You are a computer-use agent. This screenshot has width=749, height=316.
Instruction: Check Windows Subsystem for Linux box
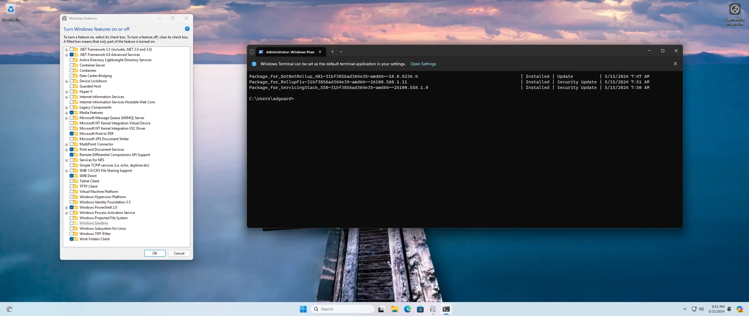point(72,229)
